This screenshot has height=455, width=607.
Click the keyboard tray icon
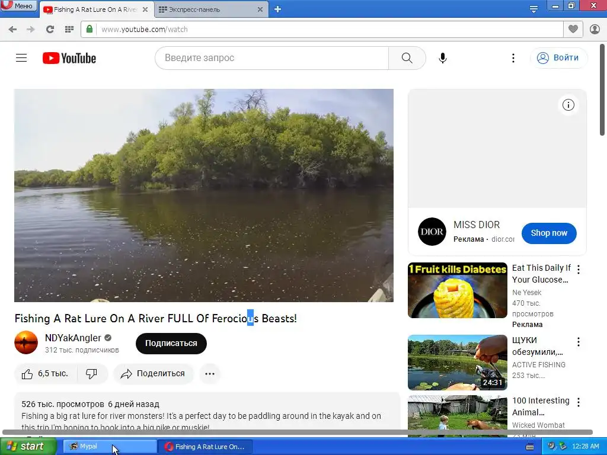pos(530,447)
